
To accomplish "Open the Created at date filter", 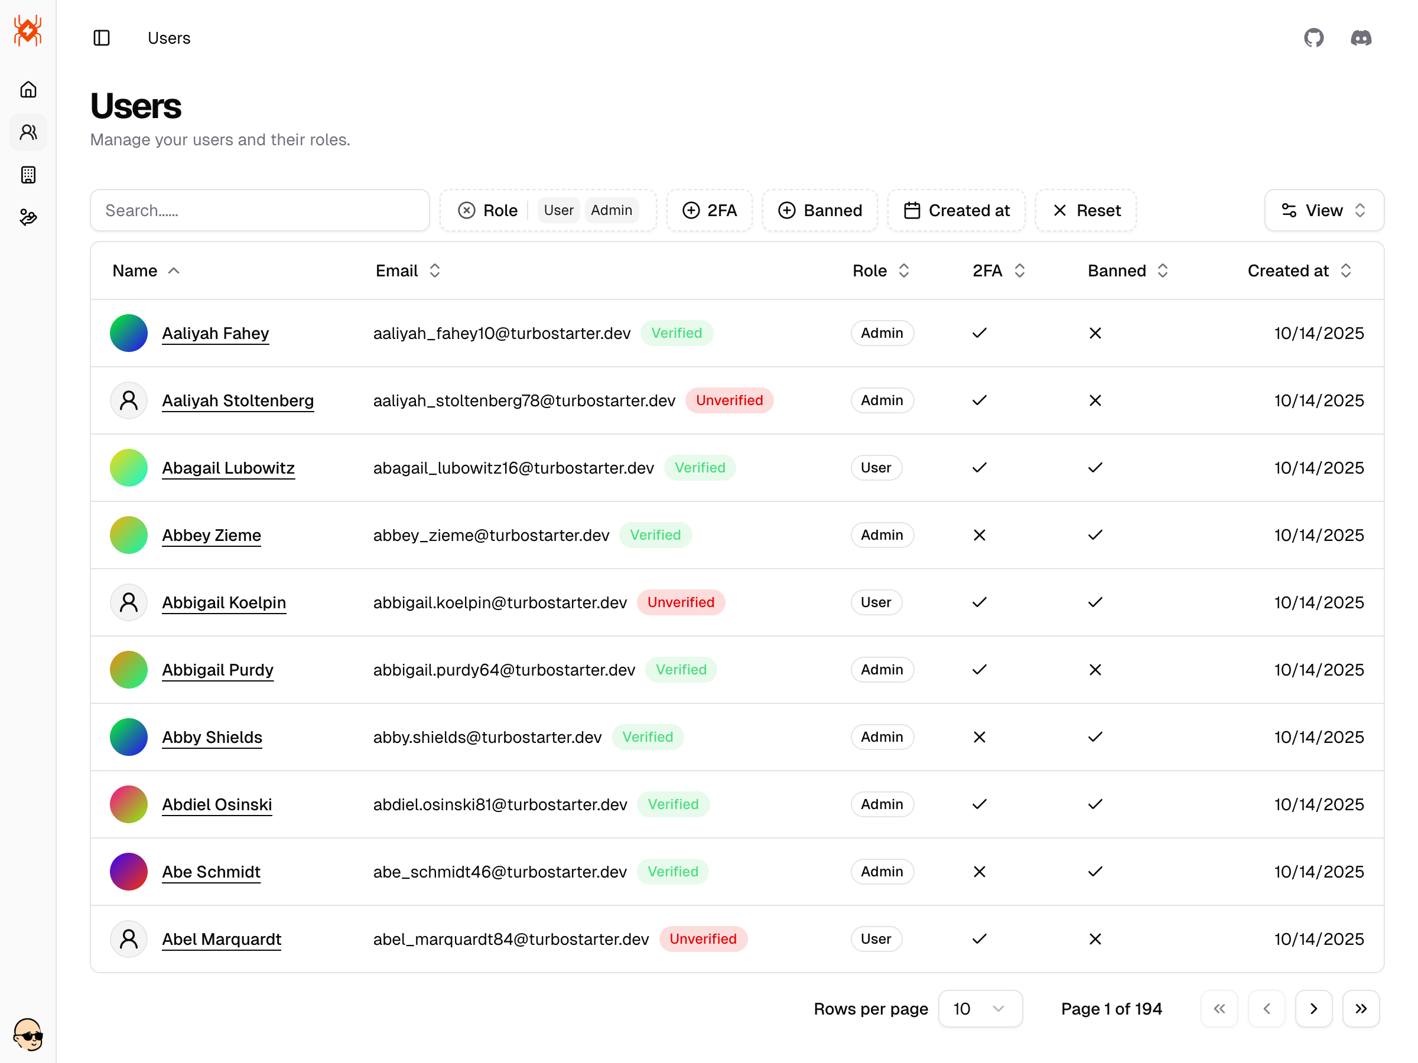I will 956,210.
